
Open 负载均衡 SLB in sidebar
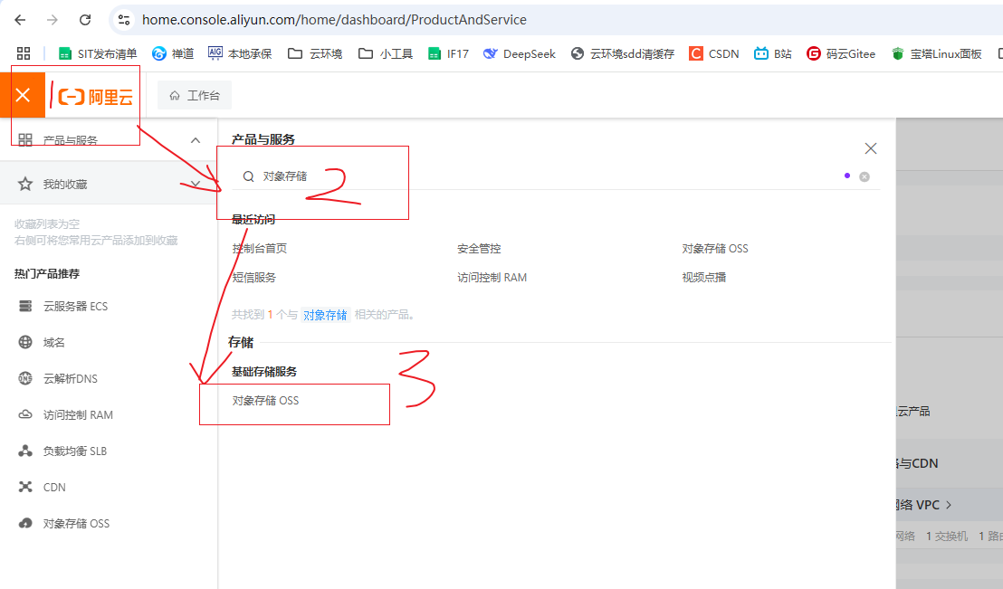[75, 451]
